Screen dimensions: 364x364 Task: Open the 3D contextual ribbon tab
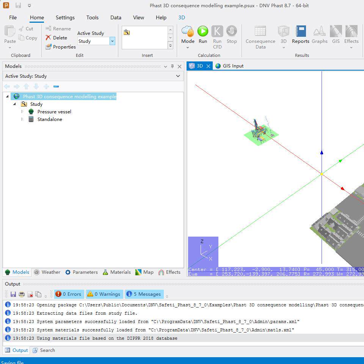182,17
